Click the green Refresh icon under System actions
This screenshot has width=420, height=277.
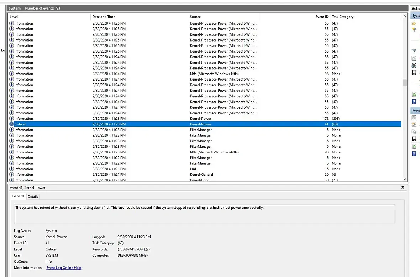coord(414,94)
